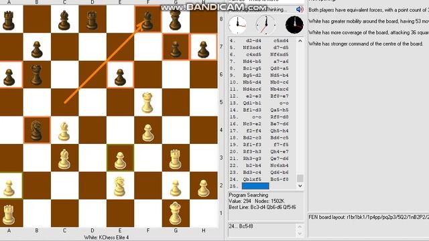This screenshot has height=241, width=429.
Task: Select the black pawn on h7
Action: click(203, 50)
